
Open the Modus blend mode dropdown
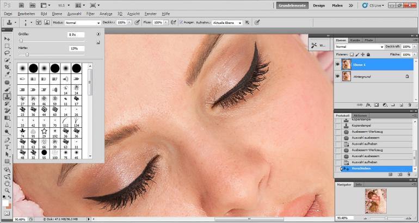[x=83, y=23]
